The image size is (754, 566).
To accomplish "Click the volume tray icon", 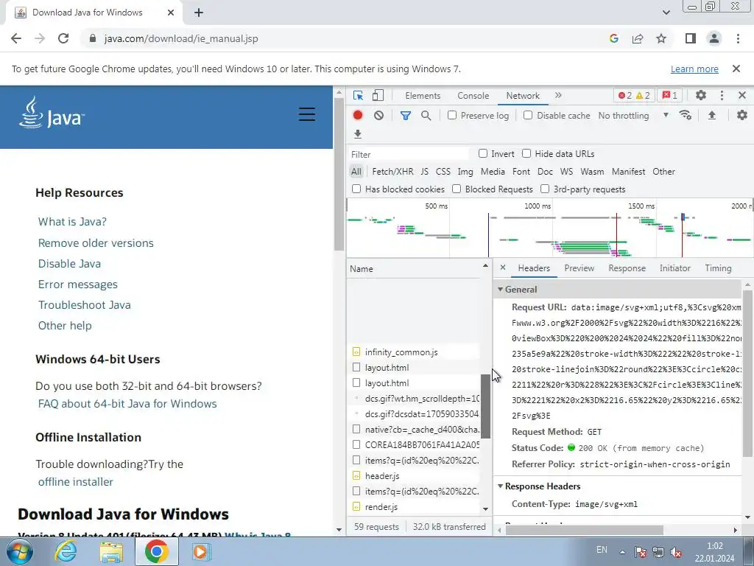I will (x=676, y=552).
